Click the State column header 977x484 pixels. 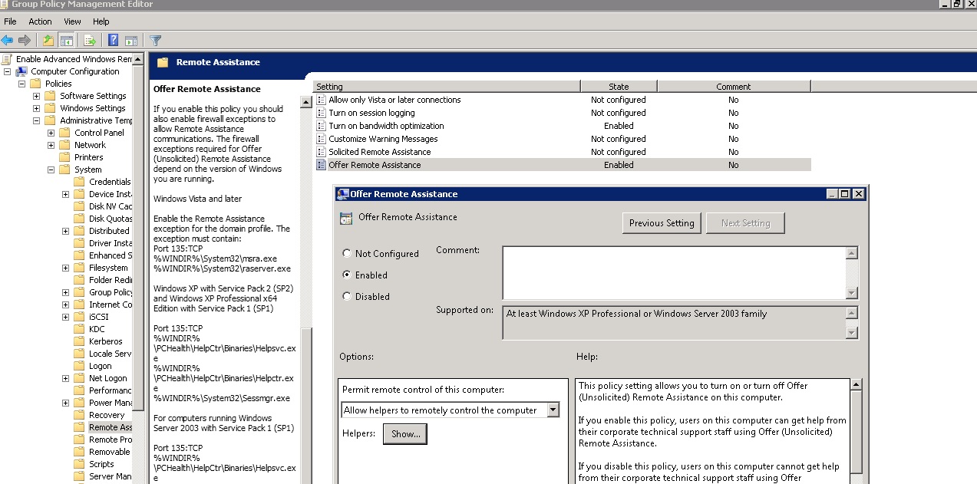pos(619,87)
